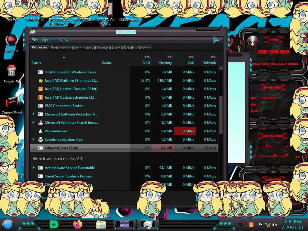Open the HOOKED ON XONIX desktop shortcut

(106, 9)
